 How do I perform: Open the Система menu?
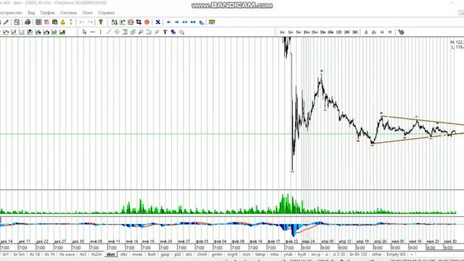(x=68, y=13)
